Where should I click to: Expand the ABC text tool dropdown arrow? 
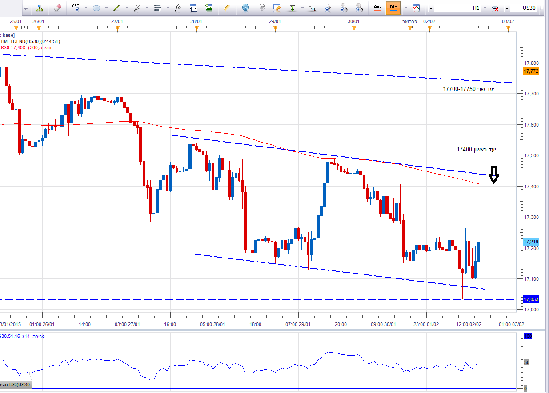[85, 8]
